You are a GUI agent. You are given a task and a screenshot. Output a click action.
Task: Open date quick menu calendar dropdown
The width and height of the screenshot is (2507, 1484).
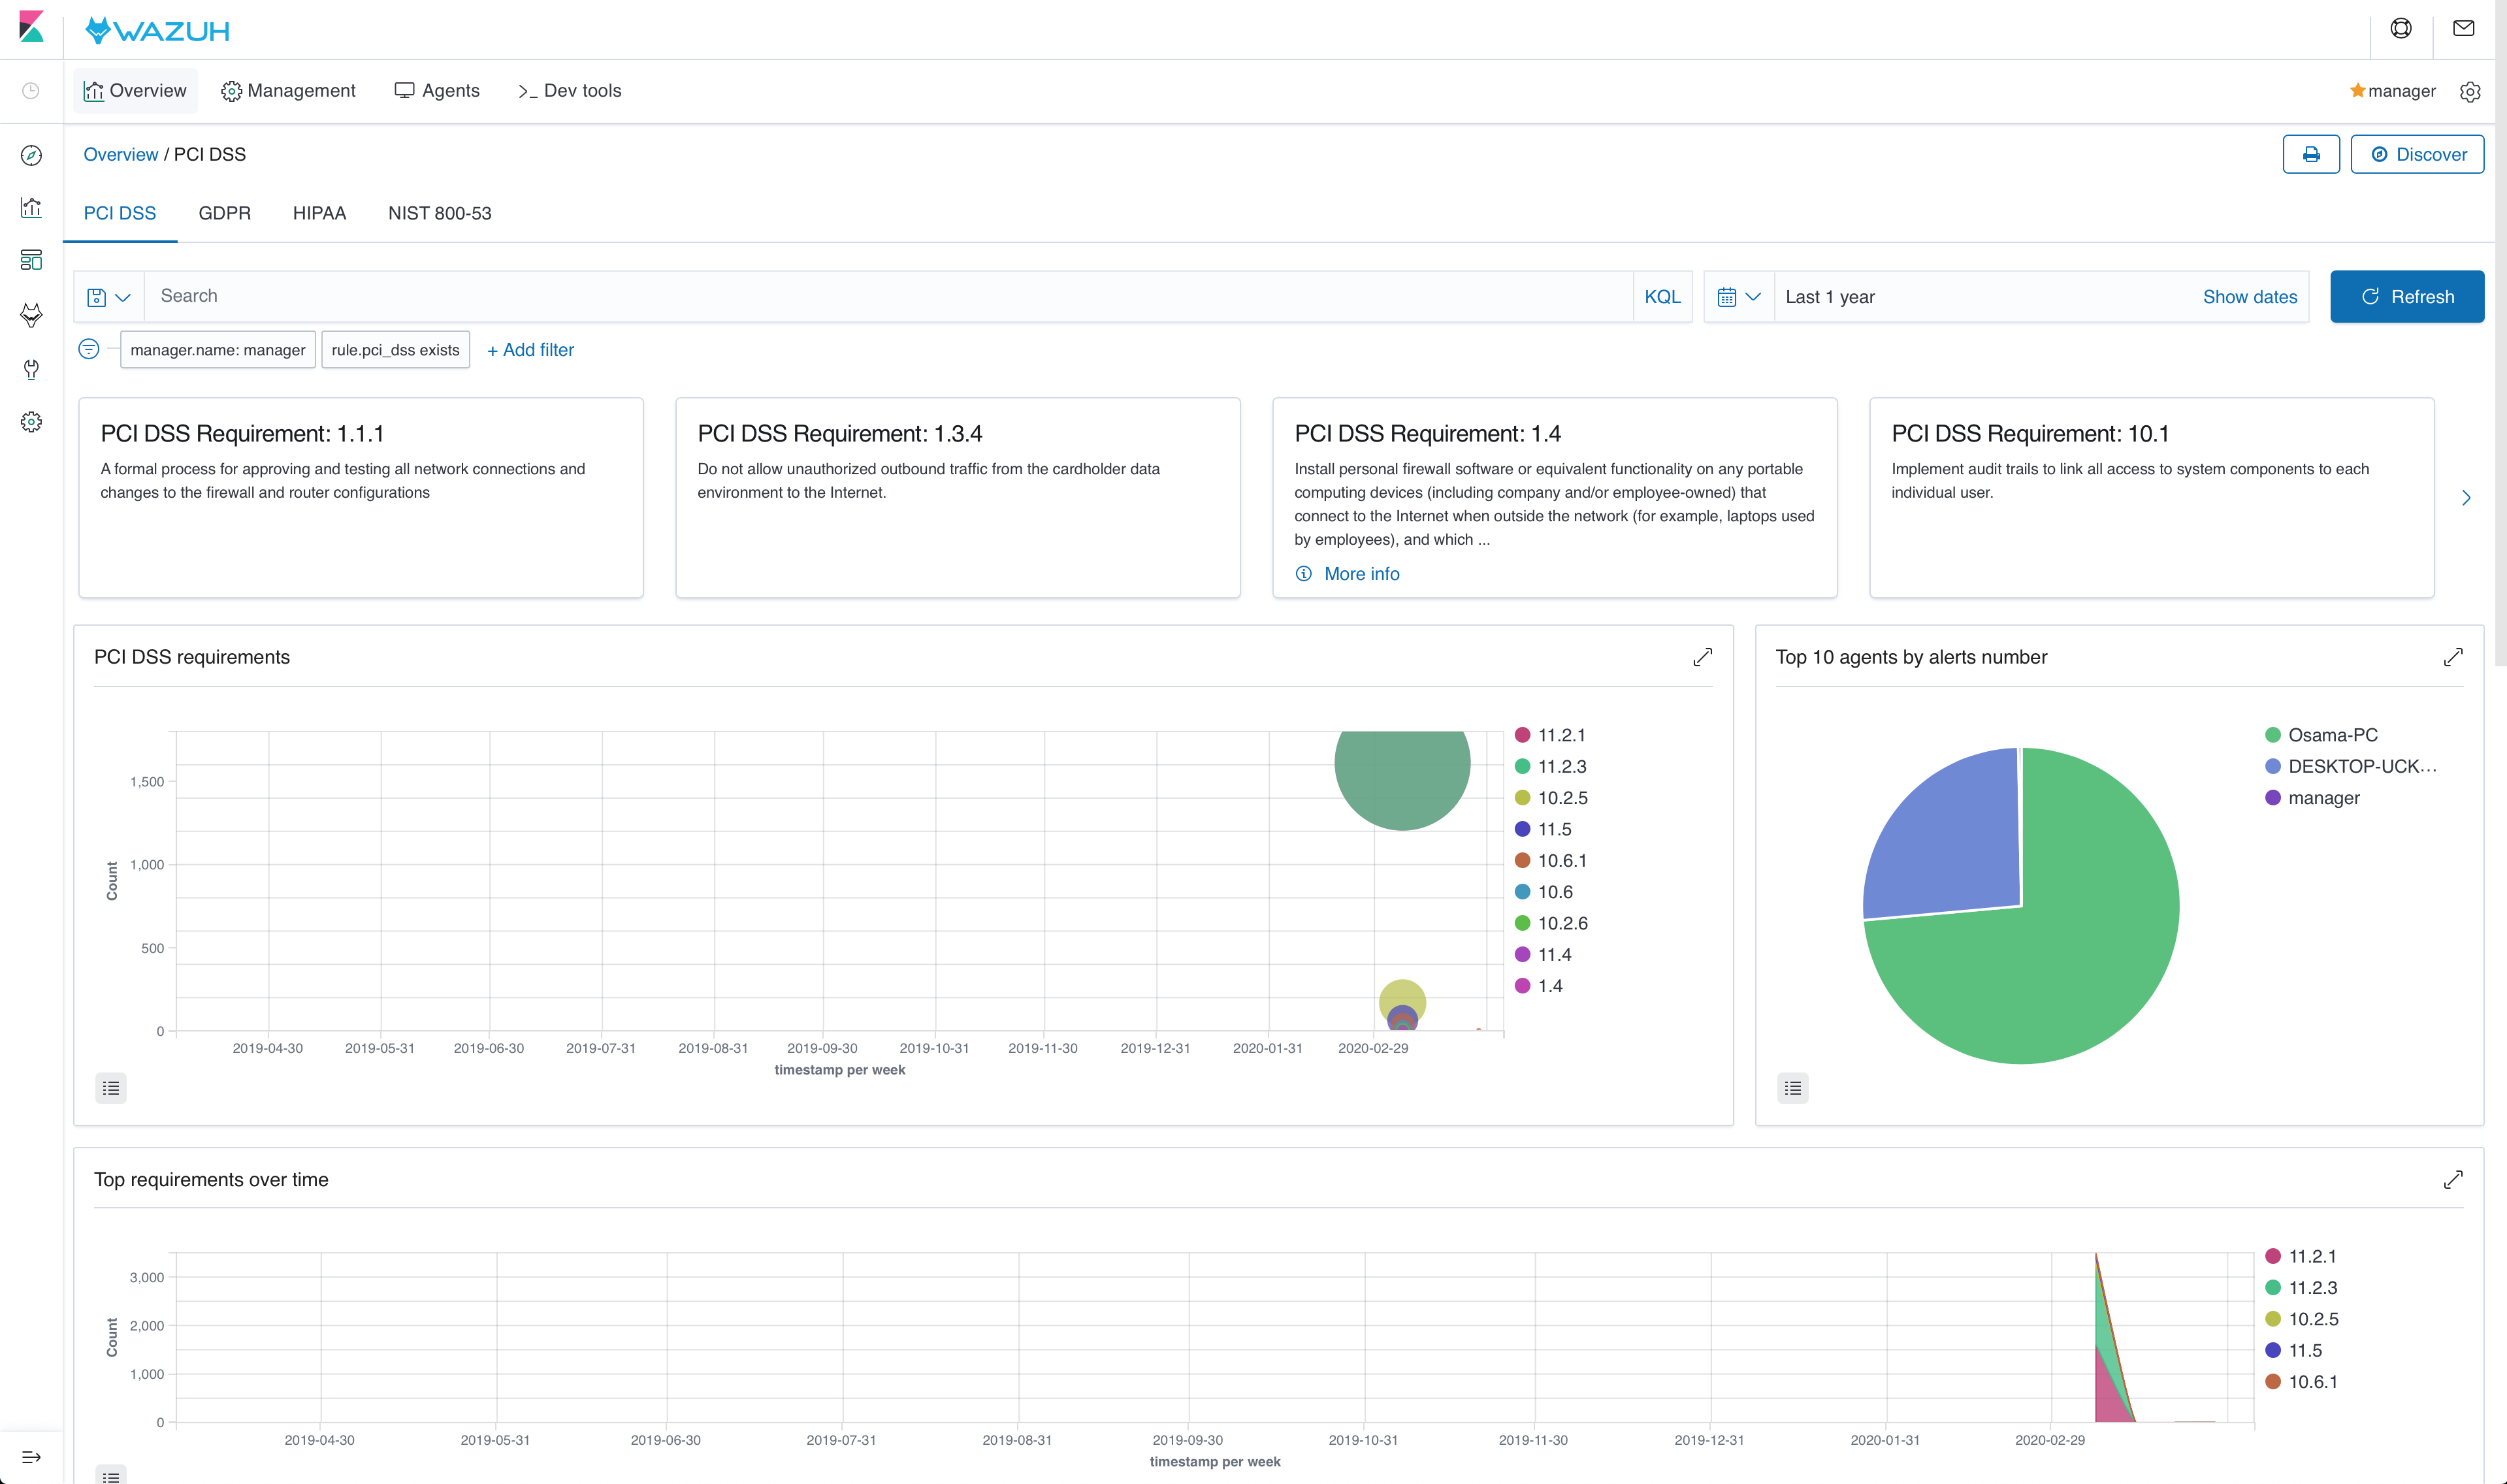pos(1738,297)
